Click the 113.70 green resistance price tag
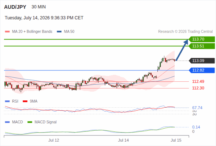 point(202,39)
